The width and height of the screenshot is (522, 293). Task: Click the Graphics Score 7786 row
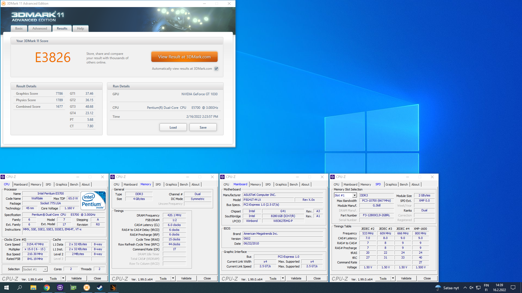pyautogui.click(x=39, y=94)
